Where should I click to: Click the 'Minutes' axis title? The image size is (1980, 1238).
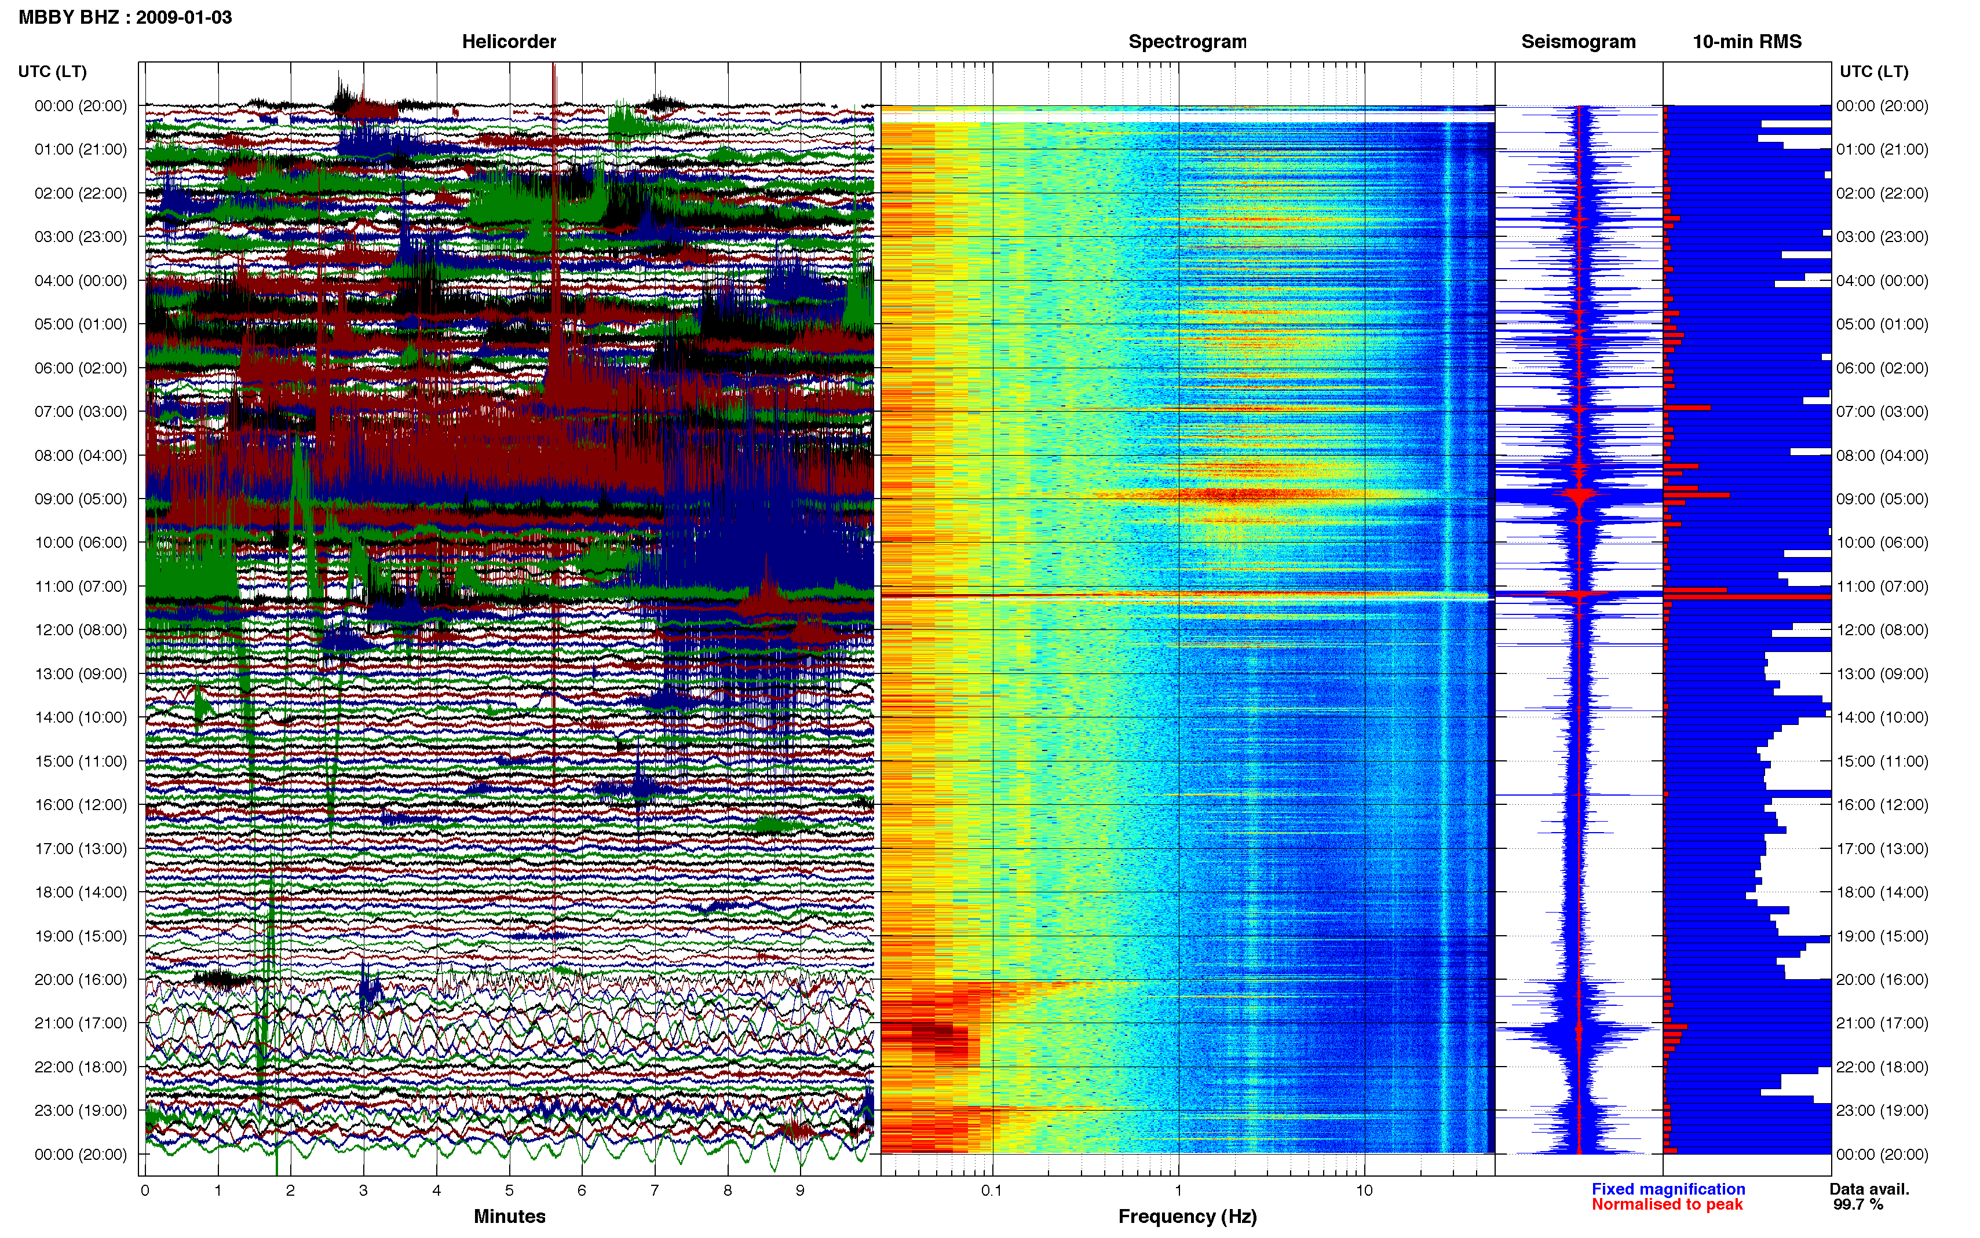(x=509, y=1217)
